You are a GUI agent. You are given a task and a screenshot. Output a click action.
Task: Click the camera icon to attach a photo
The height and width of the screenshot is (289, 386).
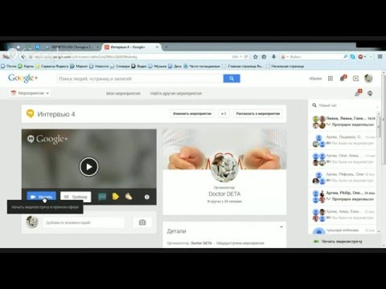click(x=142, y=222)
